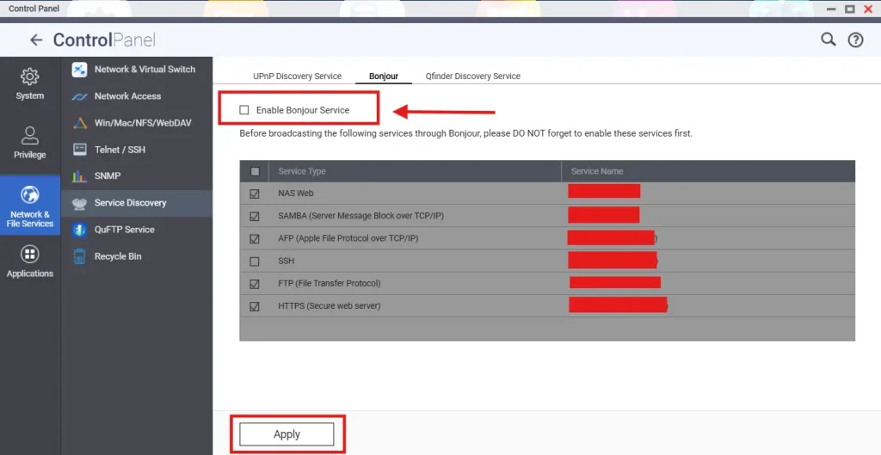Select the Applications grid icon

point(30,255)
